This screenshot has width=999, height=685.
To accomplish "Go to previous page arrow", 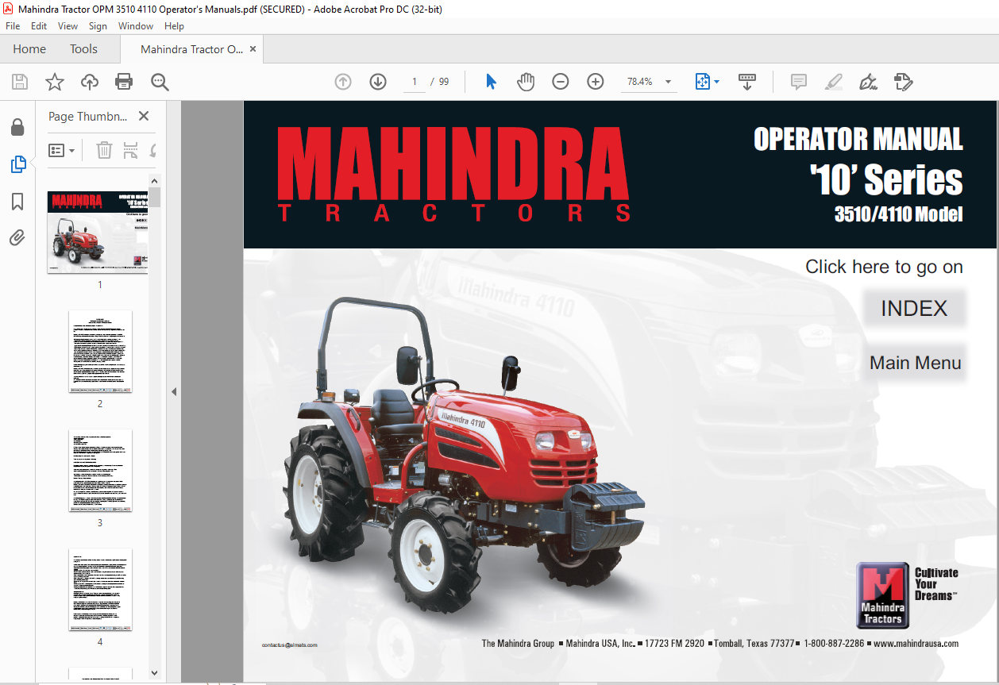I will click(343, 82).
